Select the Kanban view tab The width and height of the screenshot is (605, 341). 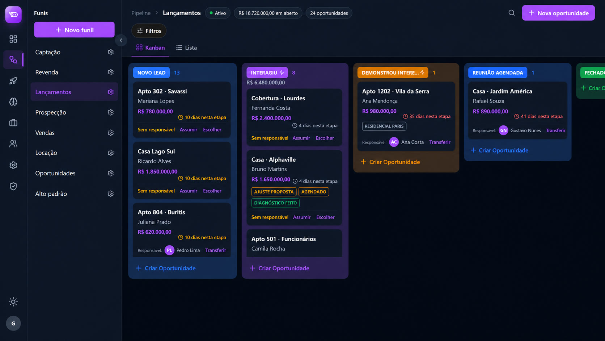pos(151,47)
